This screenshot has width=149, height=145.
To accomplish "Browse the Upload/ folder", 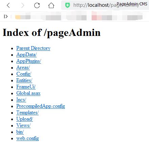I will 24,119.
